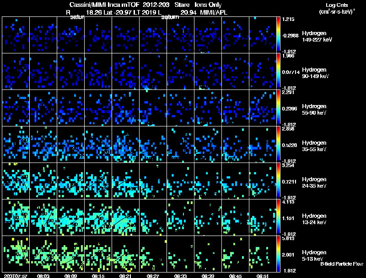Viewport: 366px width, 278px height.
Task: Open the 55-90 keV panel at 08:03
Action: pos(43,108)
